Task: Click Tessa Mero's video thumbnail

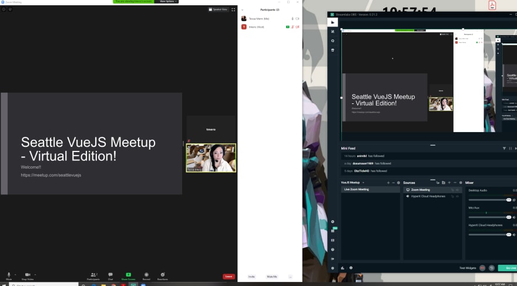Action: (x=211, y=158)
